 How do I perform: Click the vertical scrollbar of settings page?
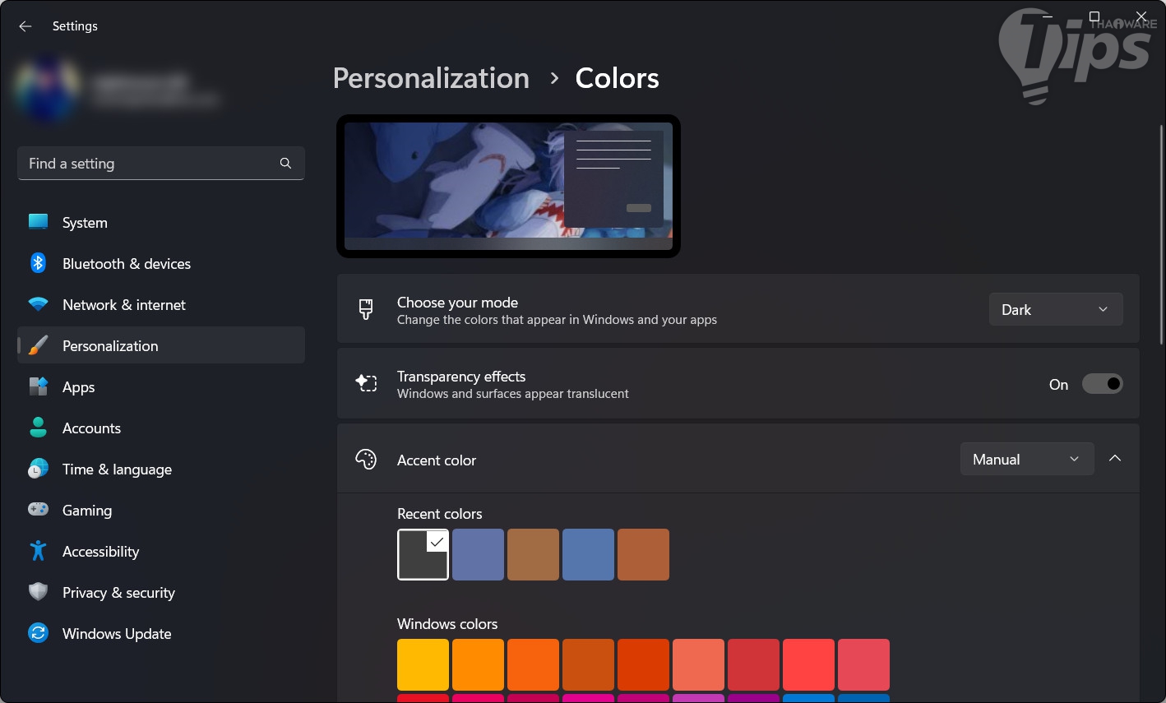(x=1161, y=234)
